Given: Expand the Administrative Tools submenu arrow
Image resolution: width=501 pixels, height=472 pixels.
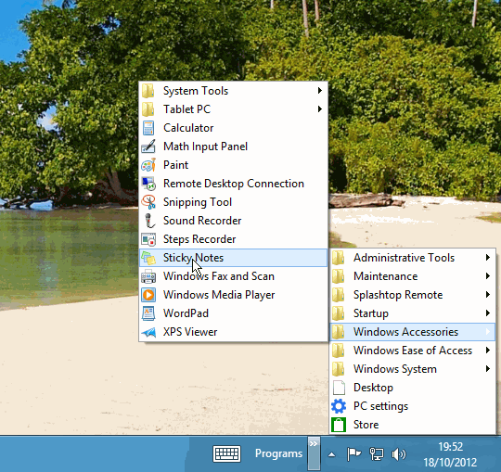Looking at the screenshot, I should pos(488,258).
